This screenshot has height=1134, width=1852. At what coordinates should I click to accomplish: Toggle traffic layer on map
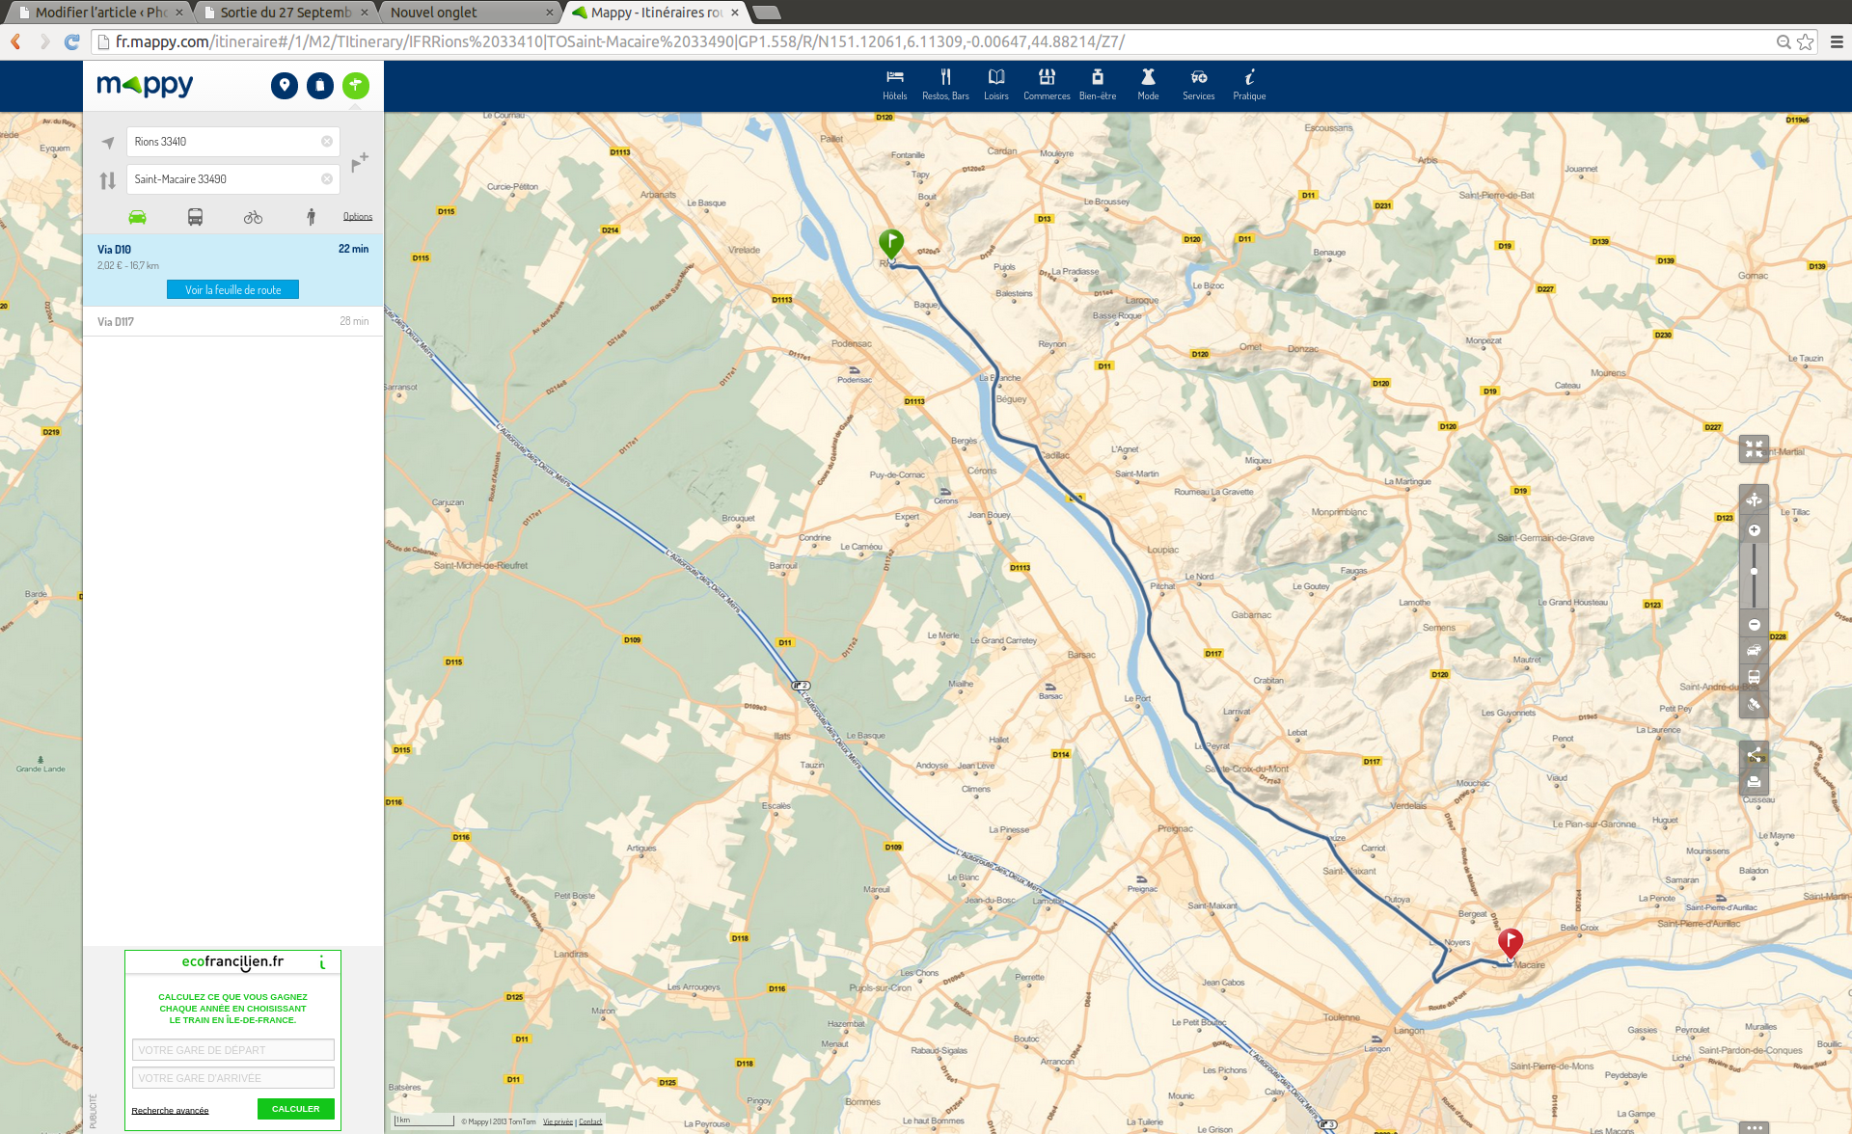[1754, 651]
